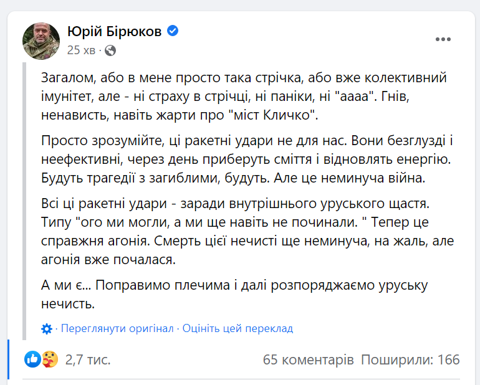Click Юрій Бірюков's profile avatar
The height and width of the screenshot is (385, 480).
[41, 41]
